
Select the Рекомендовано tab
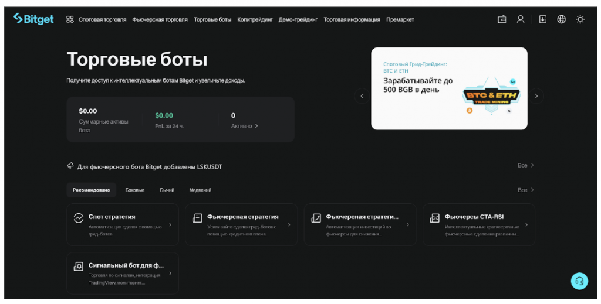(91, 190)
